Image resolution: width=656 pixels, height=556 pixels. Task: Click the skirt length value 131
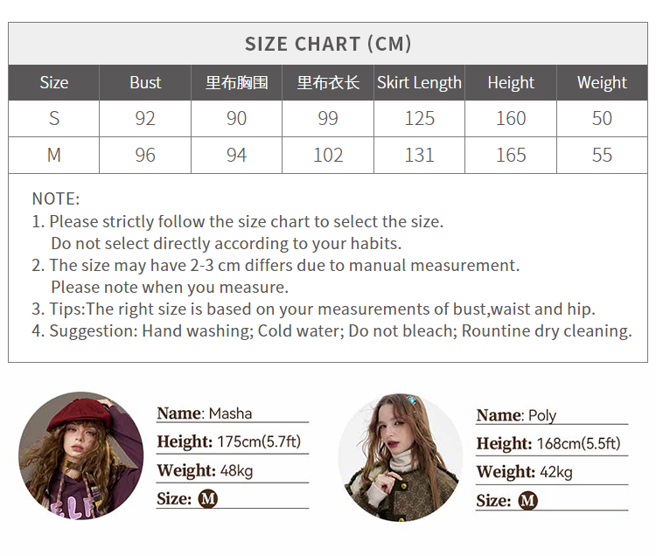click(419, 155)
